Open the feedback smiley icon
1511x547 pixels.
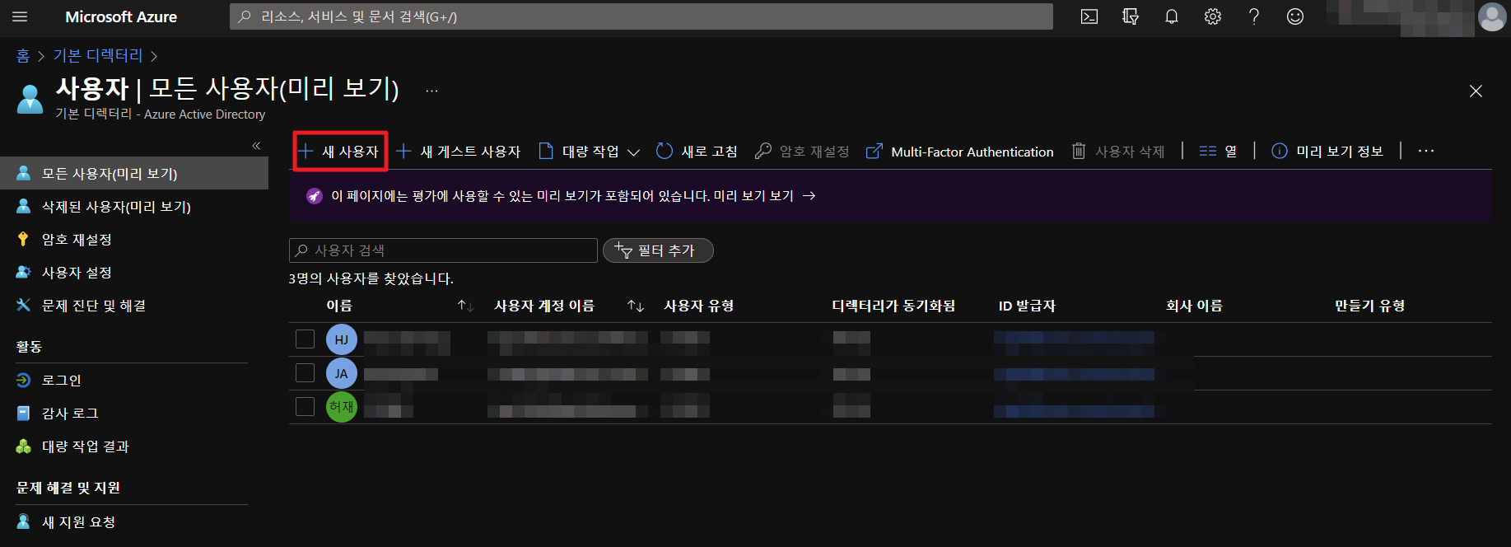point(1294,16)
